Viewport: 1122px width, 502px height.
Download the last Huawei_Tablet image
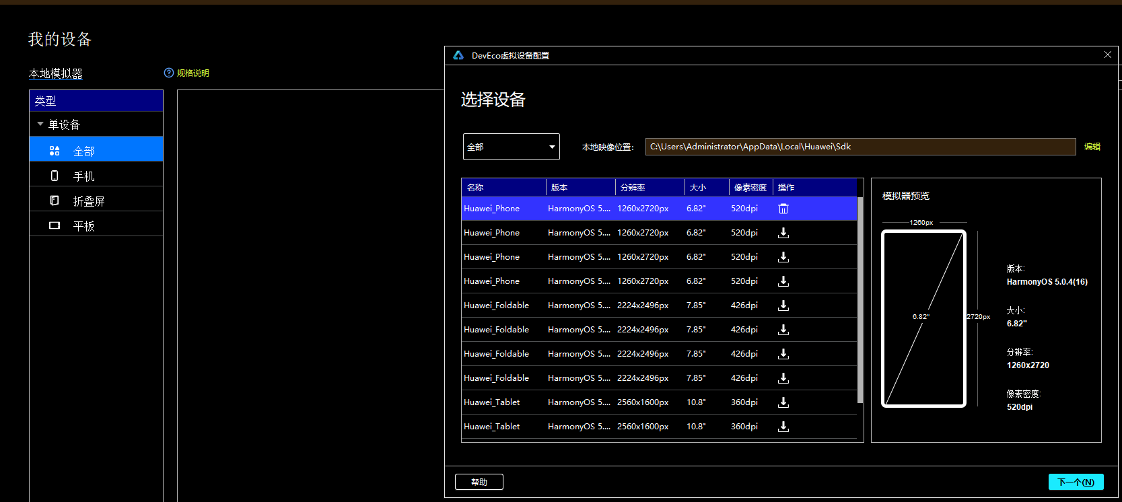783,427
